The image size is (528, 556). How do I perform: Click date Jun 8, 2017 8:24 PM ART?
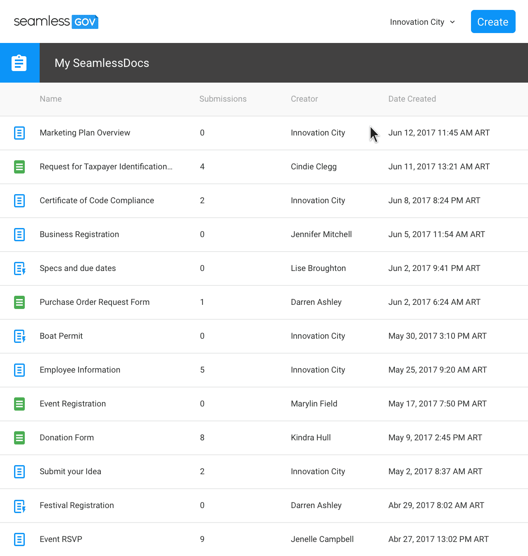click(x=434, y=200)
